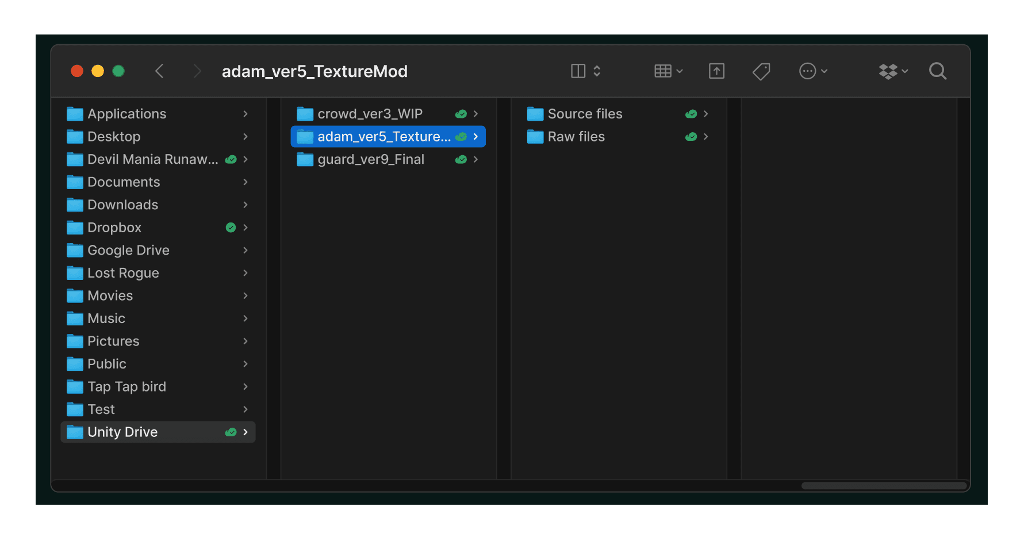Click the column view icon in the toolbar
1028x553 pixels.
579,71
